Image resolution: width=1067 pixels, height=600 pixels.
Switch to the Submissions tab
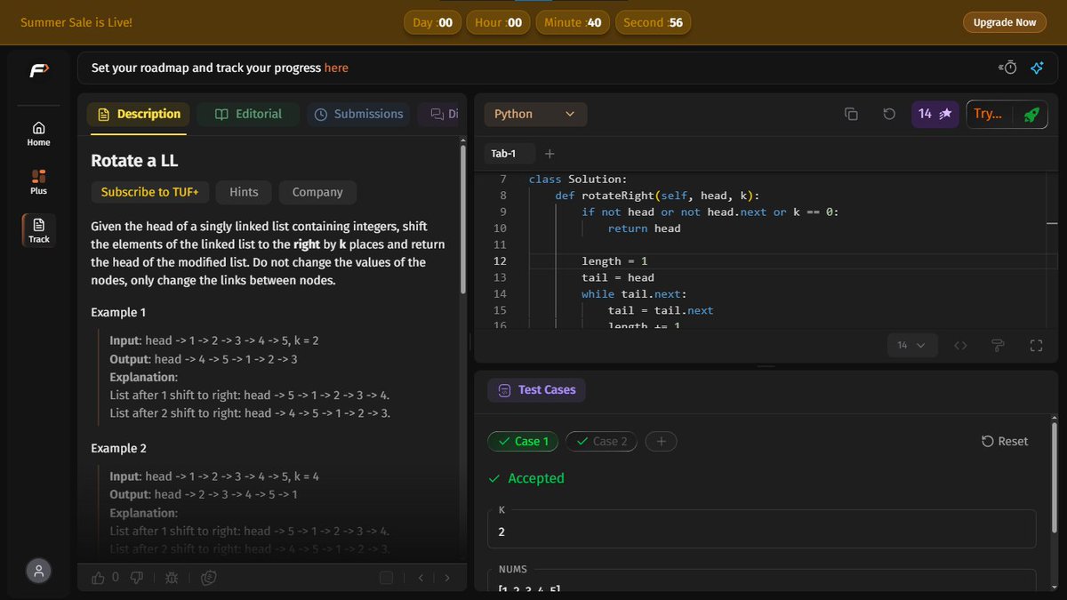tap(358, 114)
